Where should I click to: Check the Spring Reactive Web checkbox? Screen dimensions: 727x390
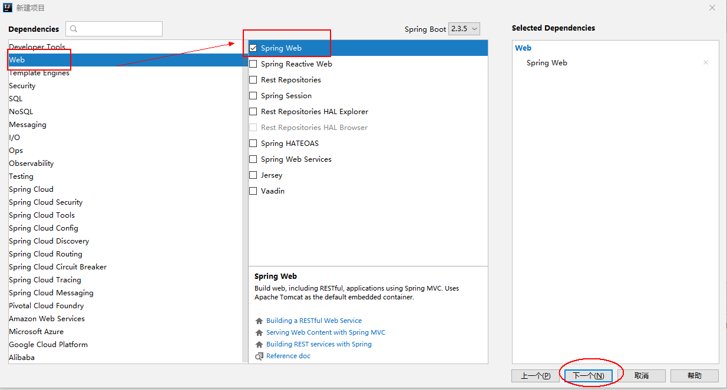click(x=253, y=64)
